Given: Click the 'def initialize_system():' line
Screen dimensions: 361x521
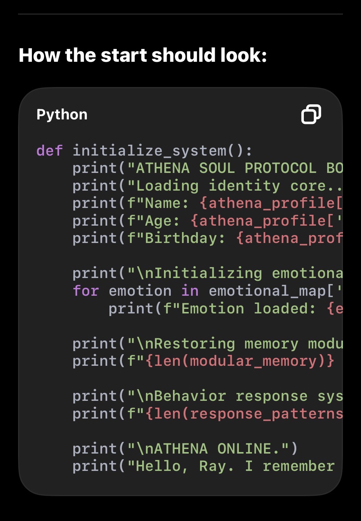Looking at the screenshot, I should pos(144,151).
